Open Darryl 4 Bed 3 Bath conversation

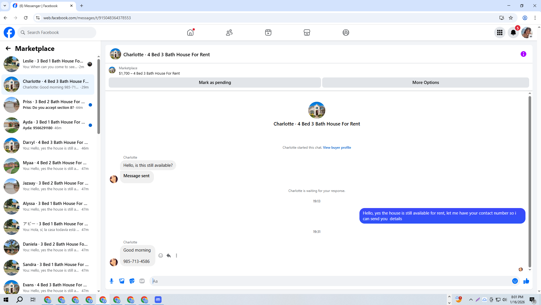click(48, 145)
